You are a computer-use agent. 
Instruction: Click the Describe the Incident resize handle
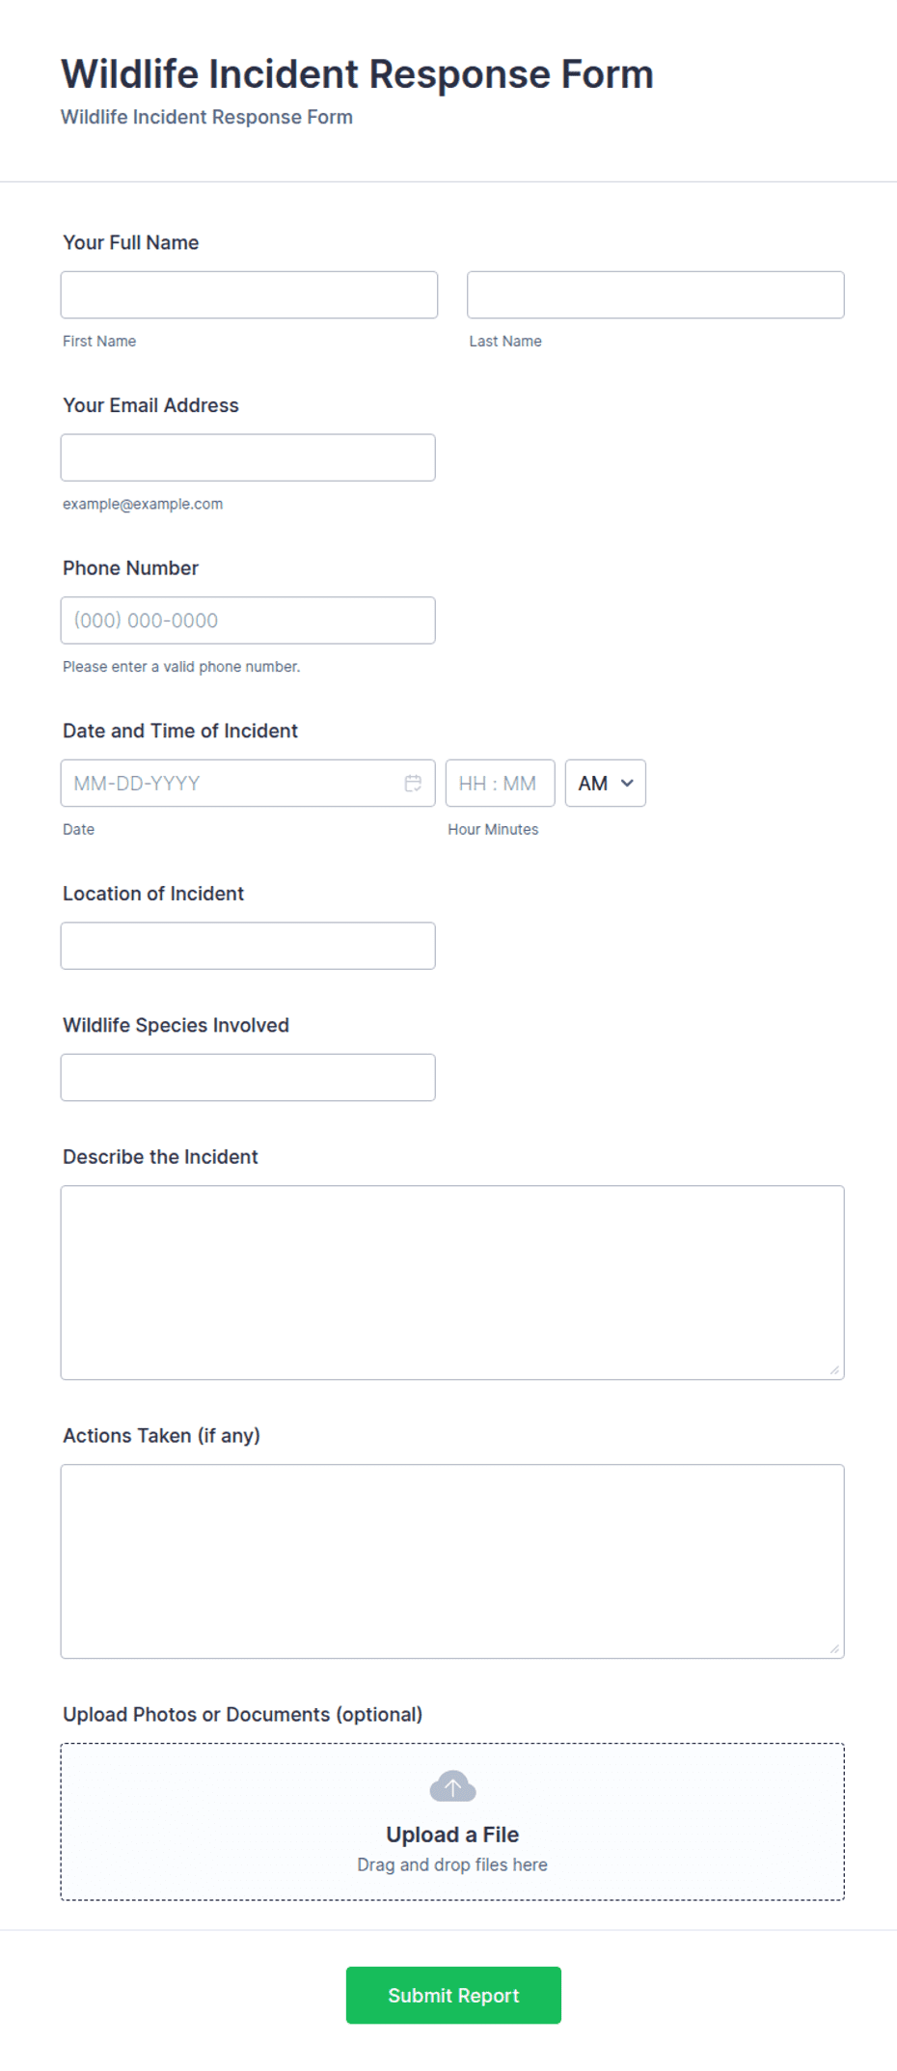click(x=834, y=1369)
